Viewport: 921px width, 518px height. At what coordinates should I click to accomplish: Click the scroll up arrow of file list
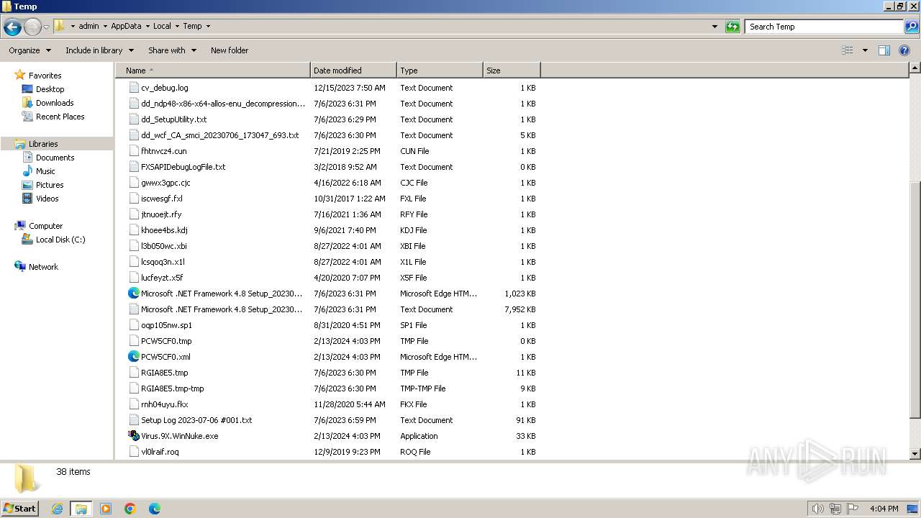[915, 69]
